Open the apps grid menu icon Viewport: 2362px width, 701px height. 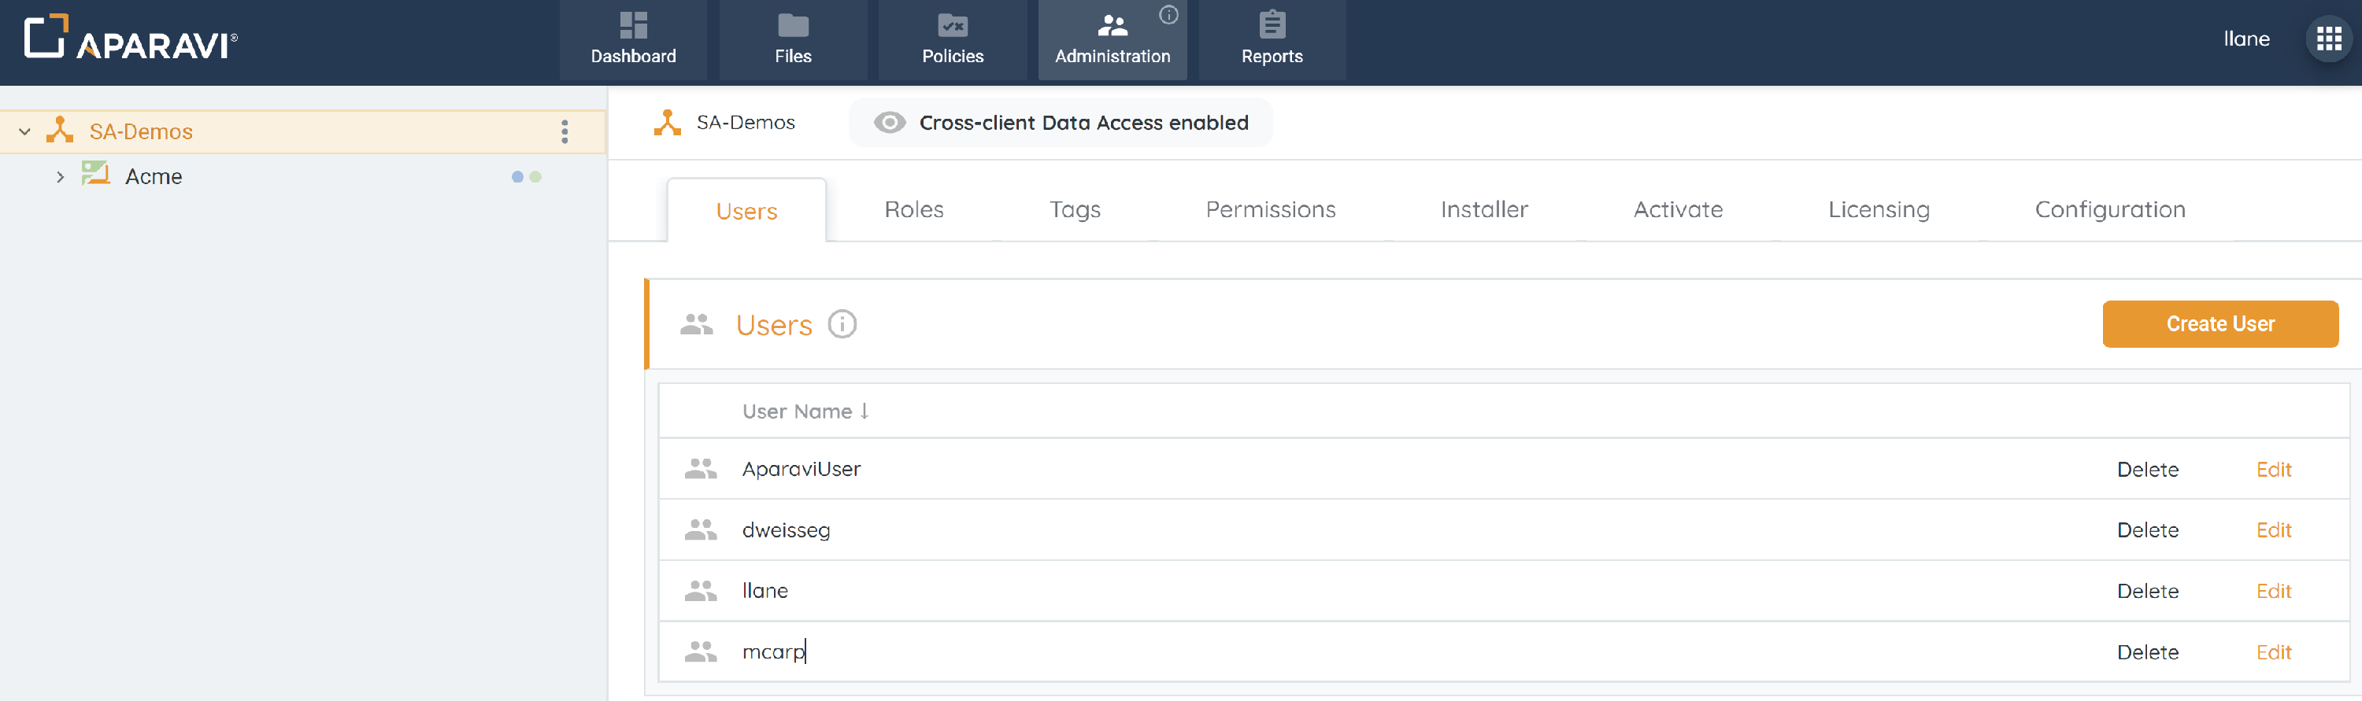point(2328,39)
